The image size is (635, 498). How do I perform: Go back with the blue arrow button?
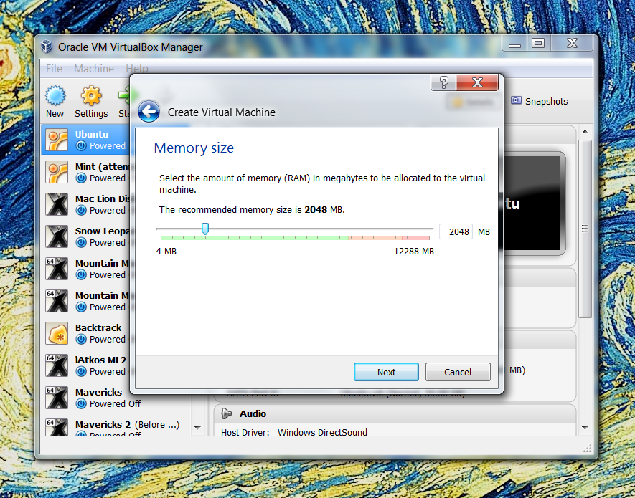pyautogui.click(x=149, y=111)
